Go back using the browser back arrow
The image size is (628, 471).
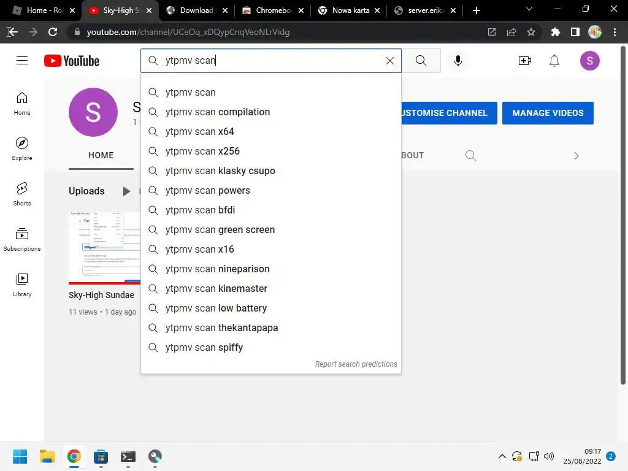(13, 32)
